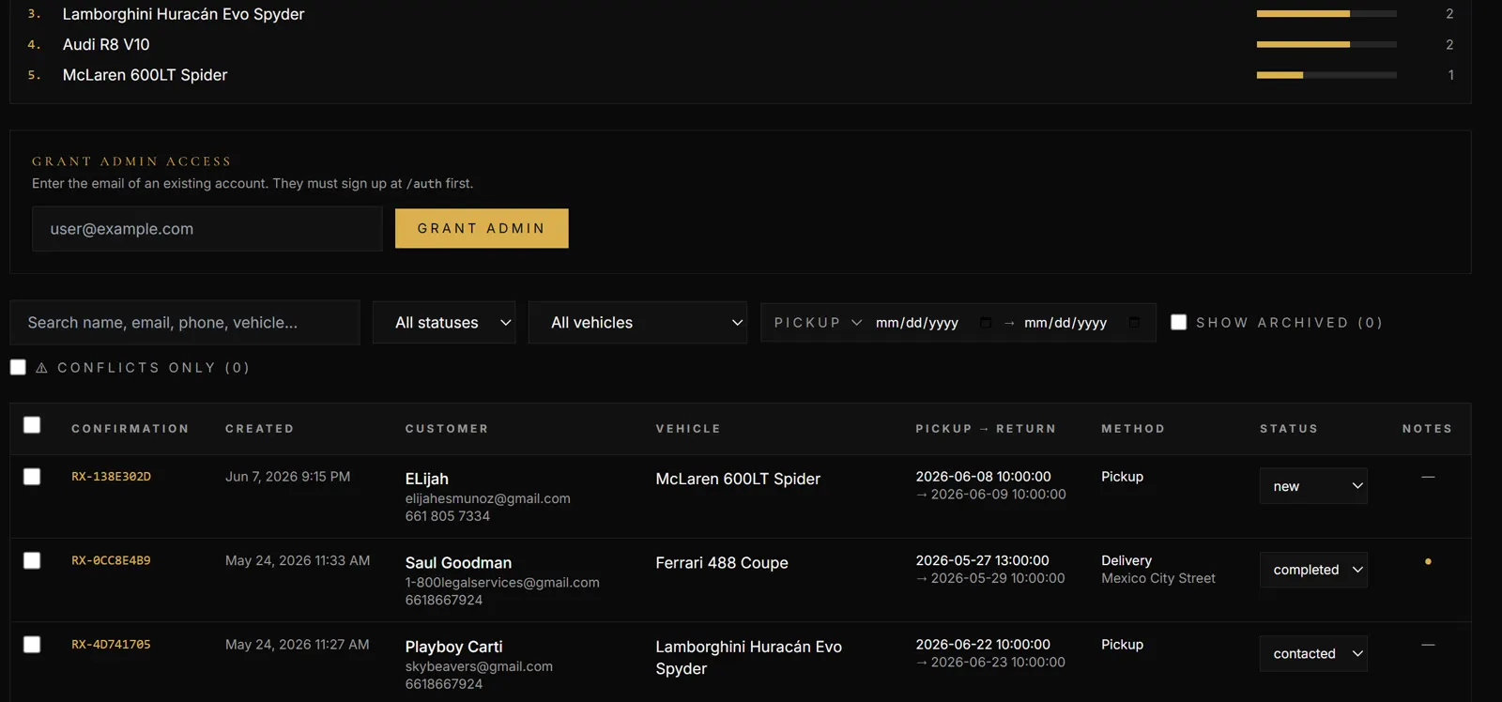
Task: Click McLaren 600LT Spider progress bar
Action: [1326, 74]
